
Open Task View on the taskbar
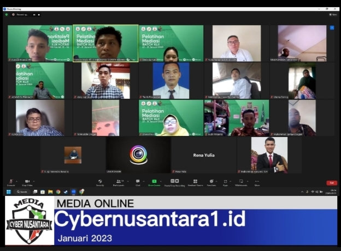(x=35, y=192)
